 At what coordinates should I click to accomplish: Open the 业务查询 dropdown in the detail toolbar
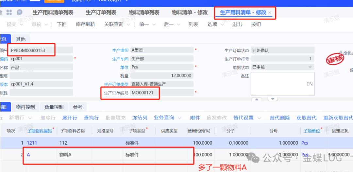pyautogui.click(x=180, y=118)
